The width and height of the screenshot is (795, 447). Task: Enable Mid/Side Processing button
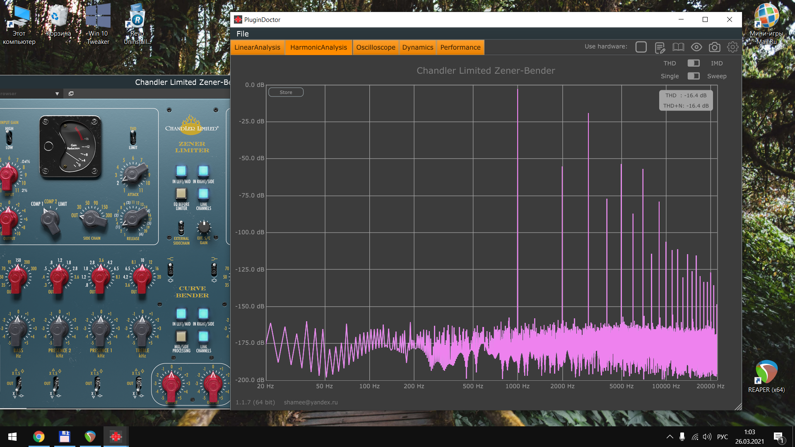pos(181,336)
